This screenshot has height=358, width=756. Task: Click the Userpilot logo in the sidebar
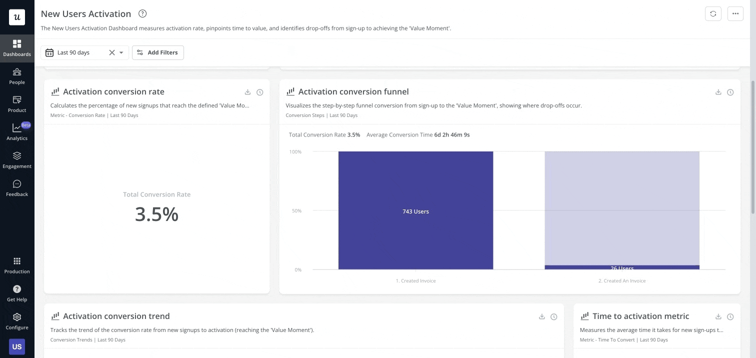tap(17, 17)
